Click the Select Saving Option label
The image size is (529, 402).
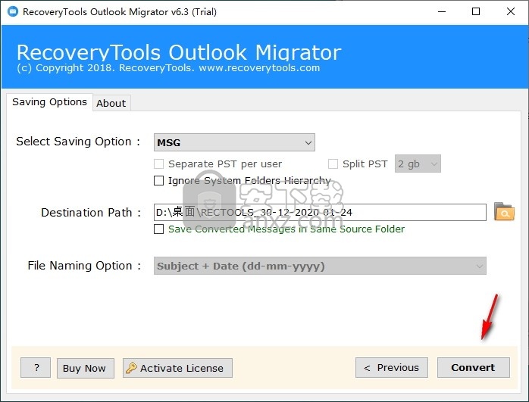tap(78, 142)
